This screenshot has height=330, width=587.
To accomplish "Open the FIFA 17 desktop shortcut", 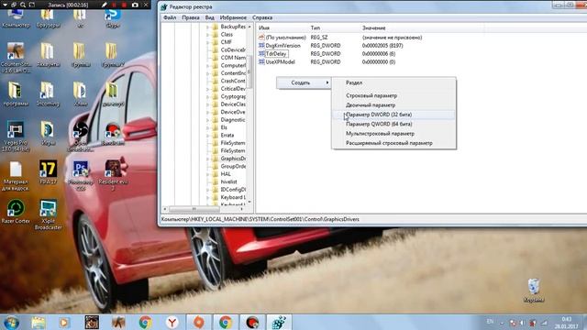I will [x=49, y=171].
